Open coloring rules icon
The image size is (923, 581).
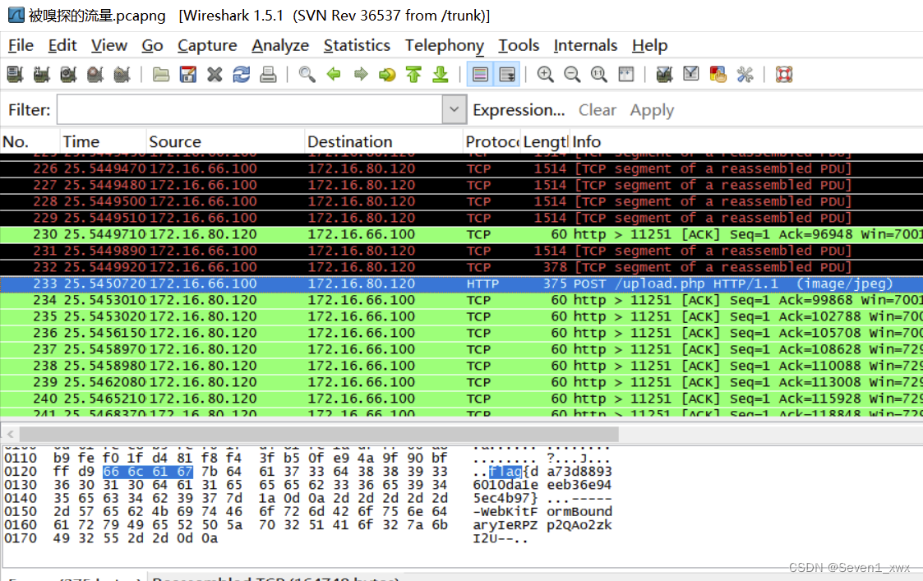point(718,74)
